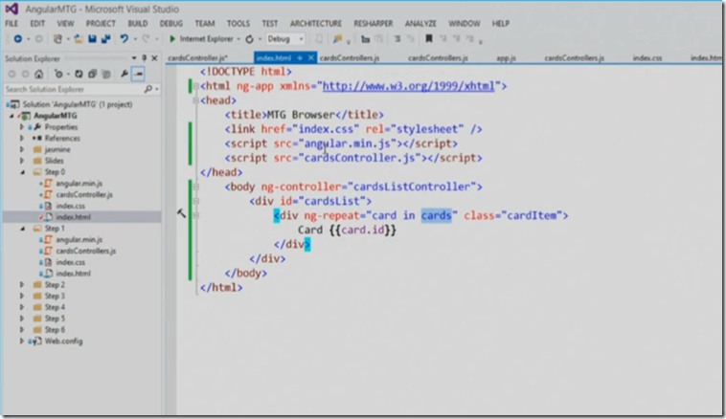Screen dimensions: 726x419
Task: Open the RESHARPER menu
Action: point(374,23)
